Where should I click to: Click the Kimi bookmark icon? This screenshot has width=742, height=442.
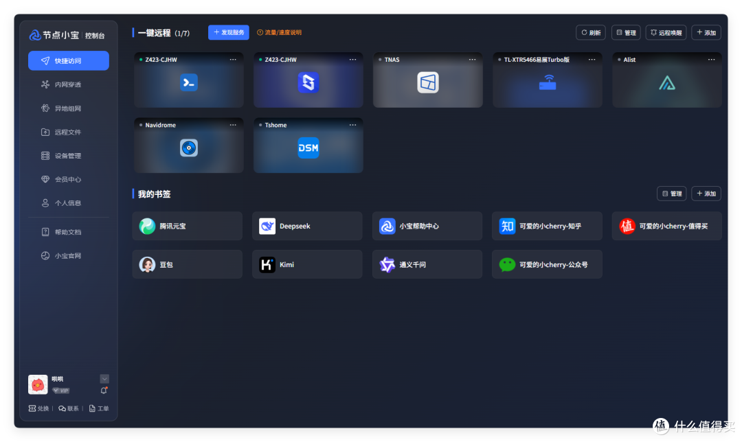point(267,264)
